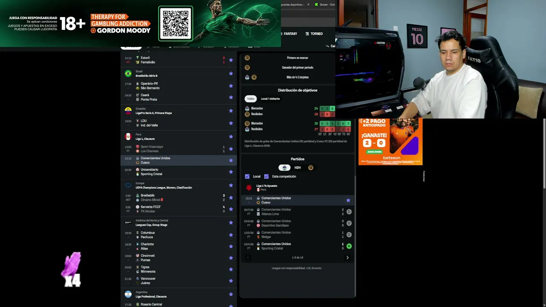Select the H2H tab under Partidos
Screen dimensions: 546x307
tap(297, 168)
